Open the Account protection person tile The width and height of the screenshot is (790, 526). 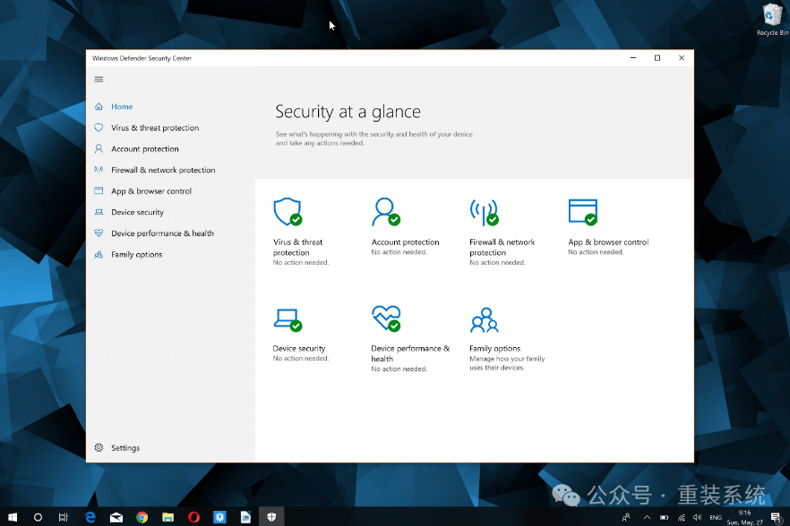click(385, 213)
